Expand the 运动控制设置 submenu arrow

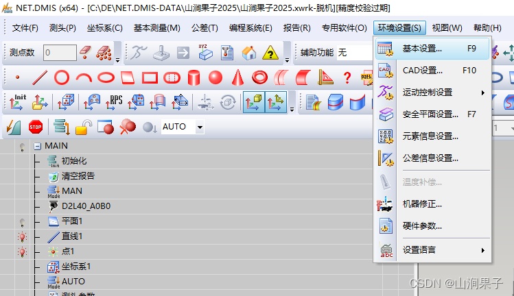click(483, 92)
